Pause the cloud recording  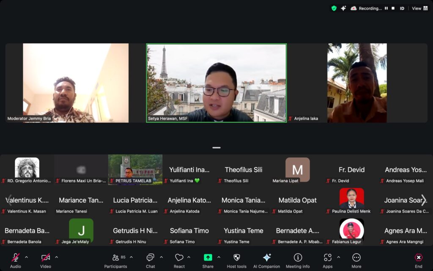(x=386, y=8)
